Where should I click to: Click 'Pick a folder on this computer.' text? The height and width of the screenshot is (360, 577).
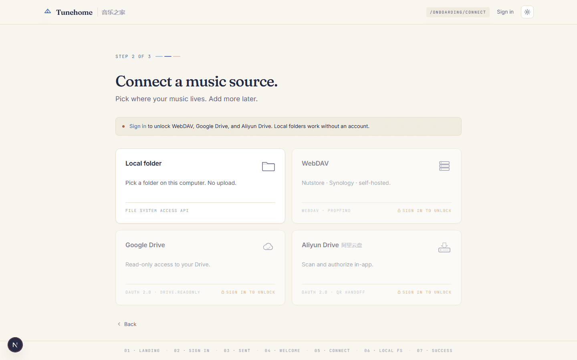pos(165,183)
